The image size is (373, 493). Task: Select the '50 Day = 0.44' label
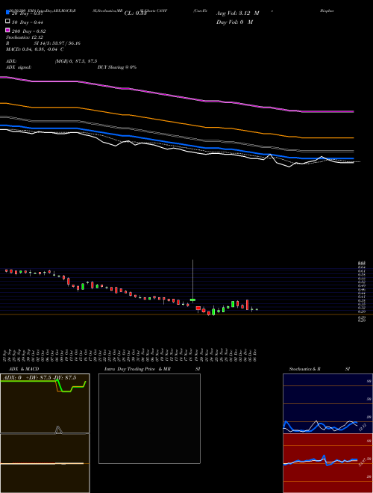point(28,22)
